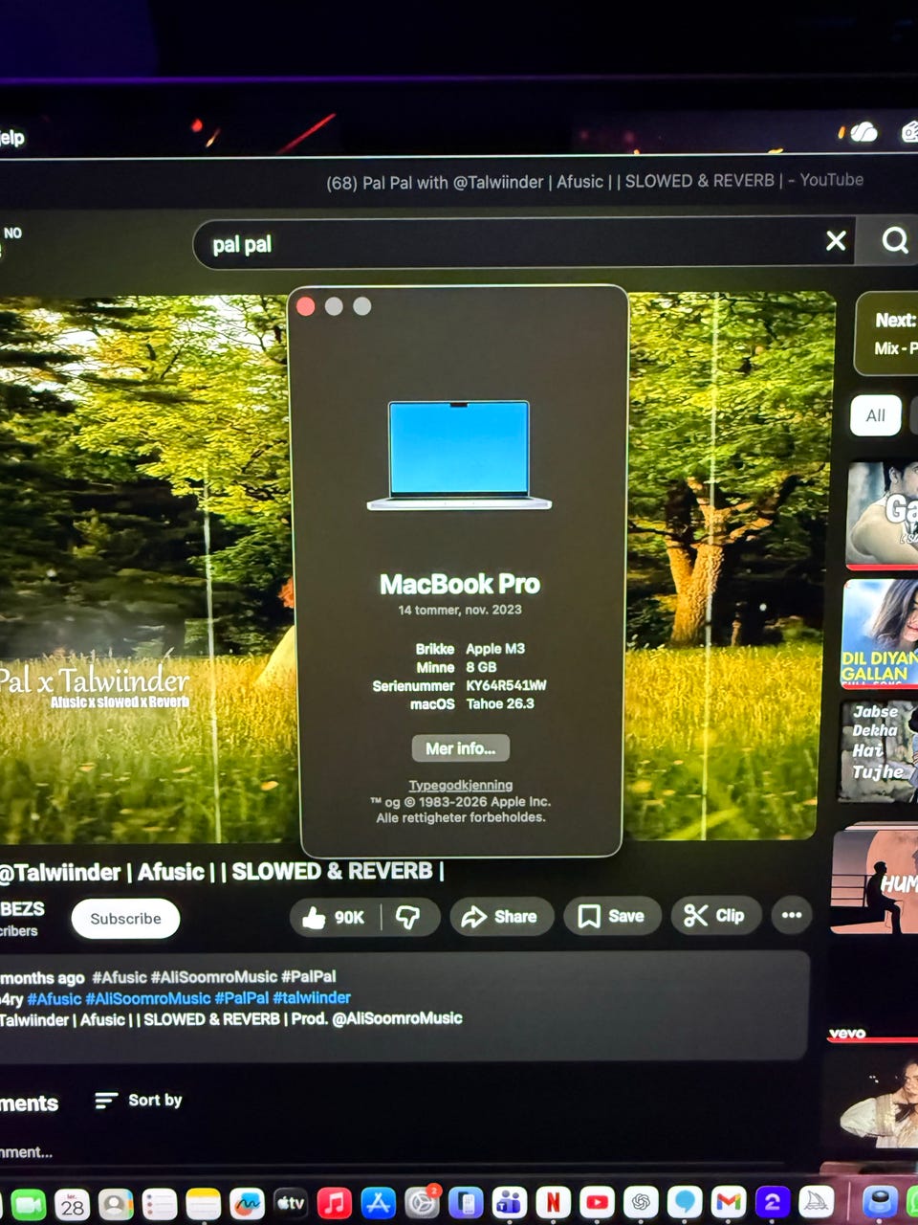Open Microsoft Teams in the dock

coord(510,1201)
